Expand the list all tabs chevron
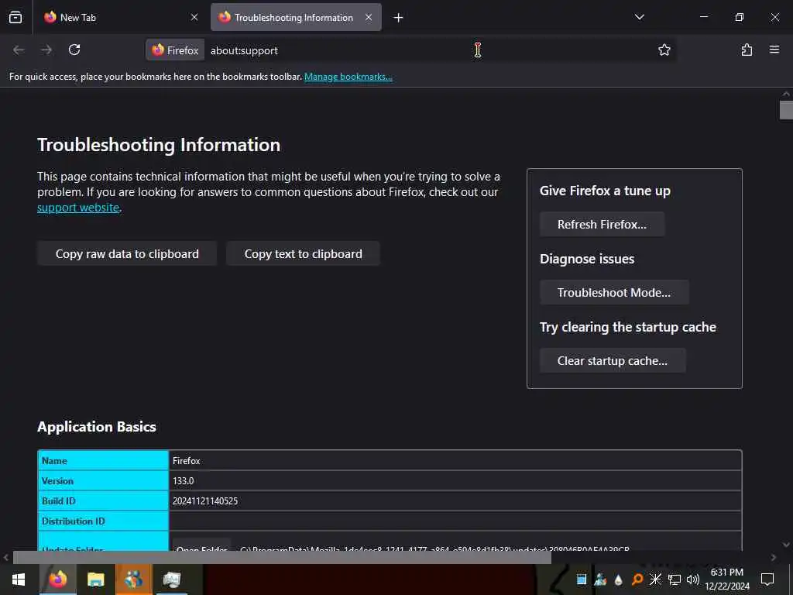 [x=639, y=17]
